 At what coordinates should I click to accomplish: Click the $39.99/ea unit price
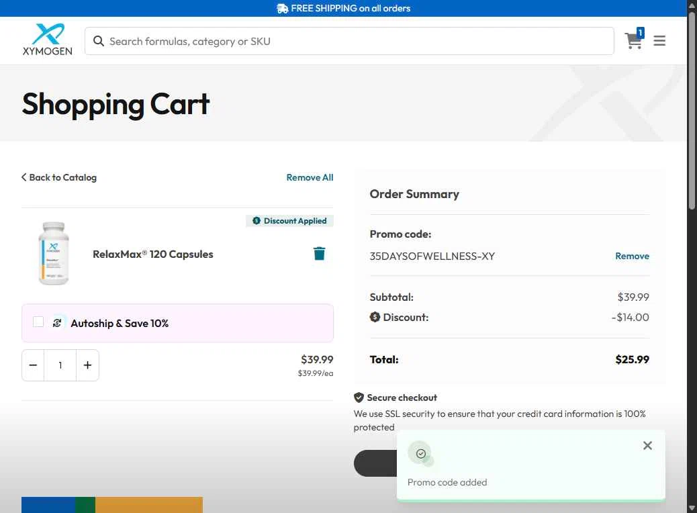[x=315, y=373]
